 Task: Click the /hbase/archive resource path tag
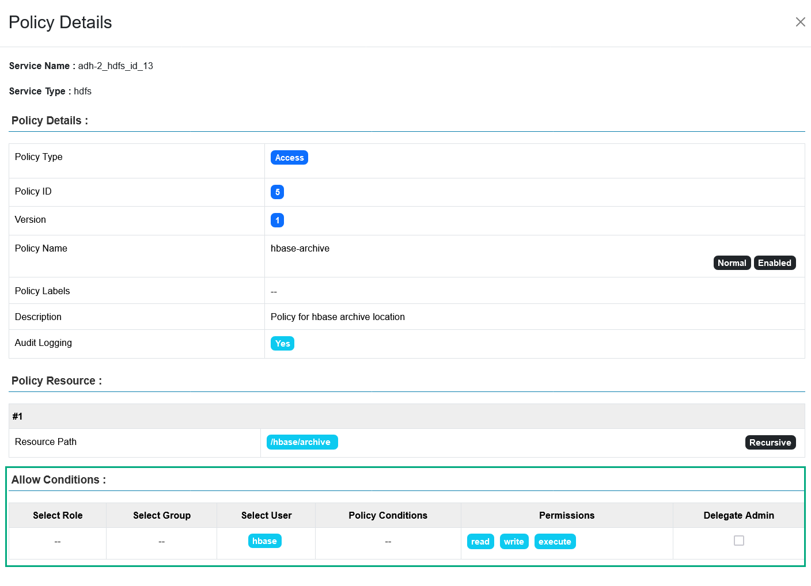[302, 442]
